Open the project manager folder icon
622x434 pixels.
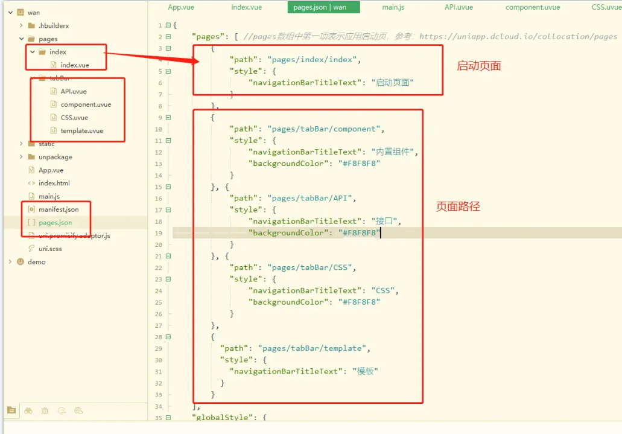(13, 410)
